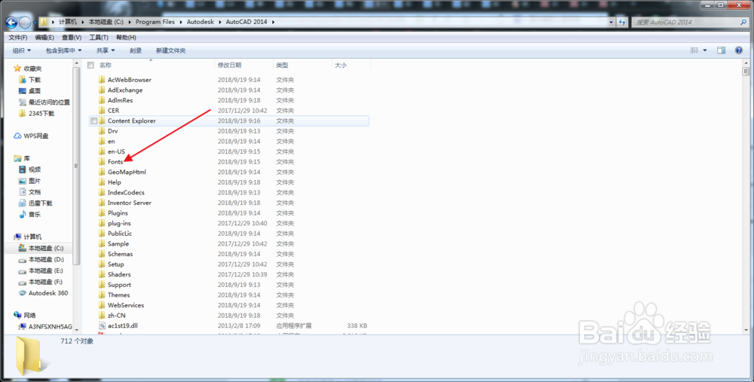Open the address bar history dropdown
Viewport: 754px width, 382px height.
(611, 22)
